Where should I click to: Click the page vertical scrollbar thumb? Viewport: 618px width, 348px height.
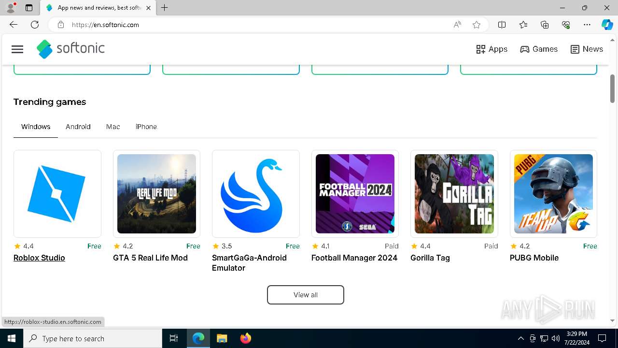tap(613, 88)
